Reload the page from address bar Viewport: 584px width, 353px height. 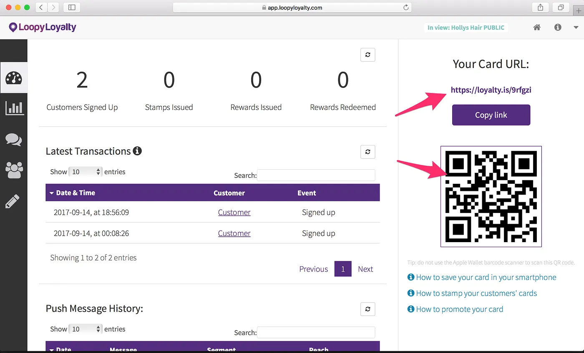(x=405, y=8)
